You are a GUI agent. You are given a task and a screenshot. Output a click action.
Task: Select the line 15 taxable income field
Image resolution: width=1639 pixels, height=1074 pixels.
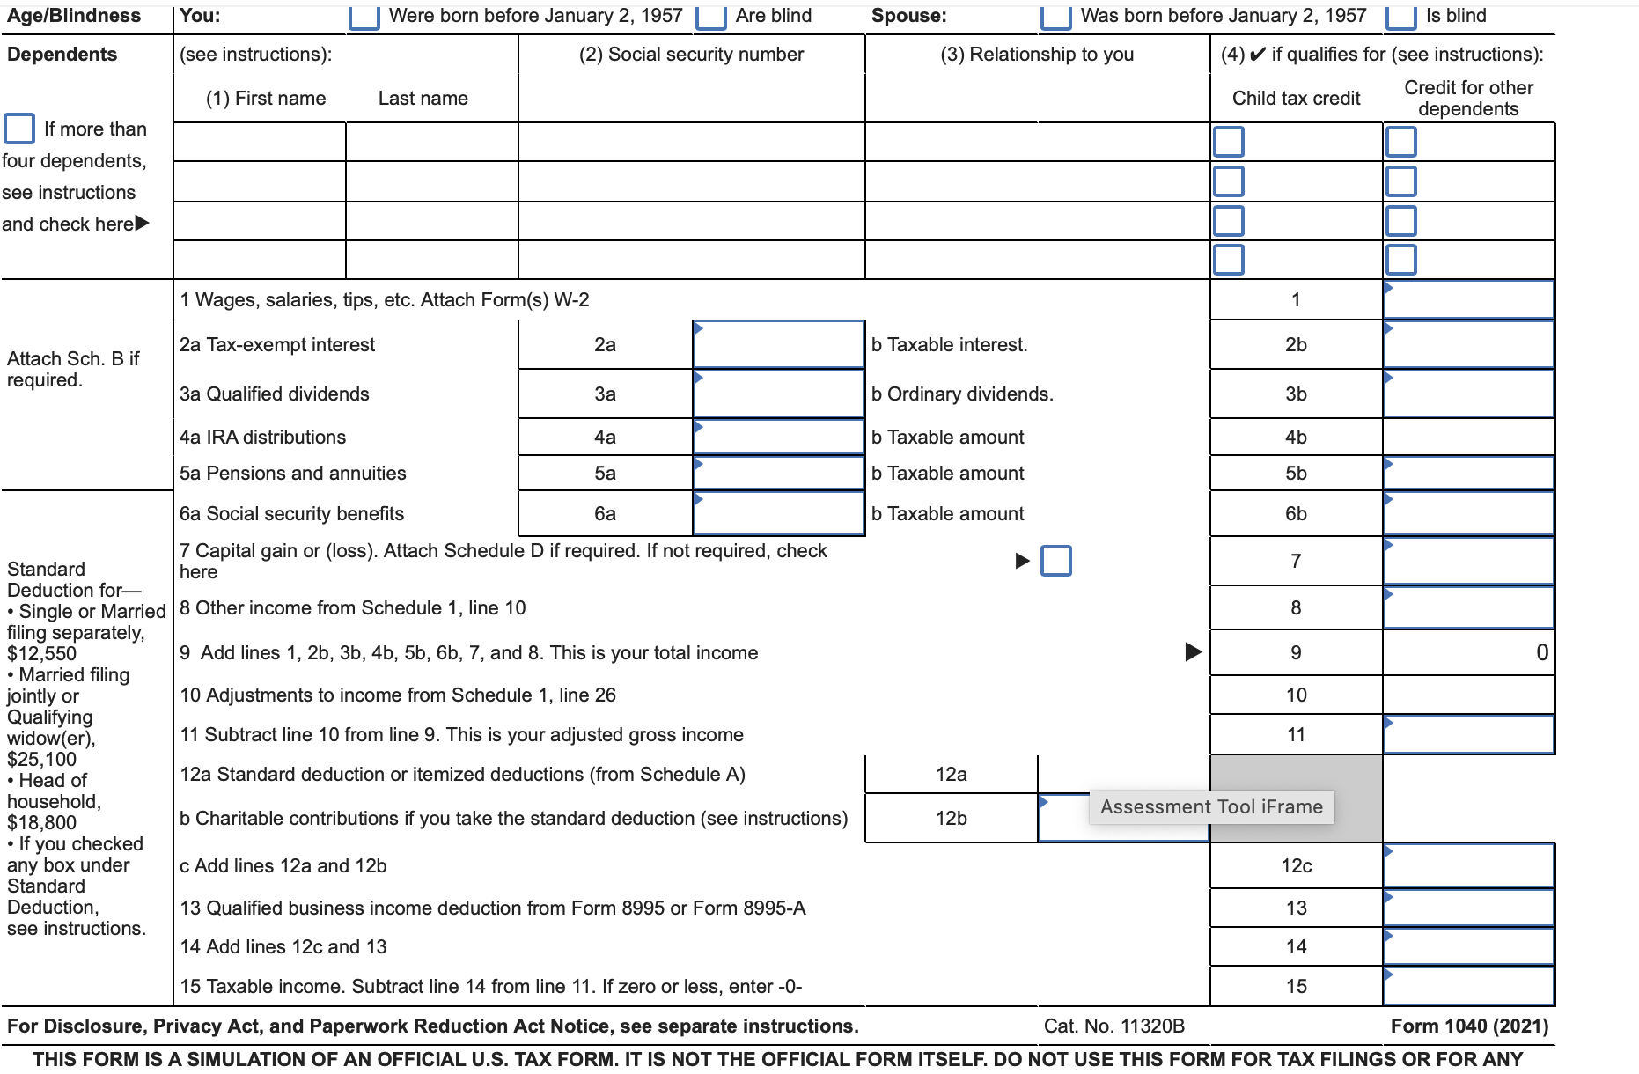(1469, 986)
